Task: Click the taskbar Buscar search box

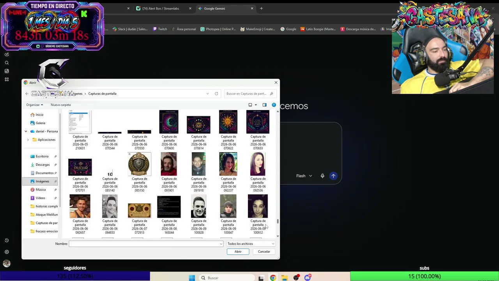Action: tap(226, 278)
